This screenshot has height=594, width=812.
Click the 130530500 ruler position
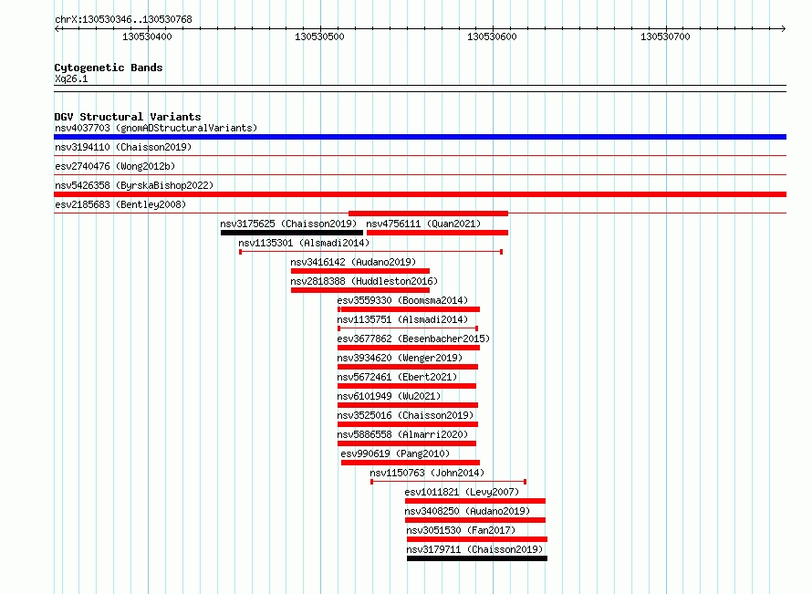click(x=319, y=36)
